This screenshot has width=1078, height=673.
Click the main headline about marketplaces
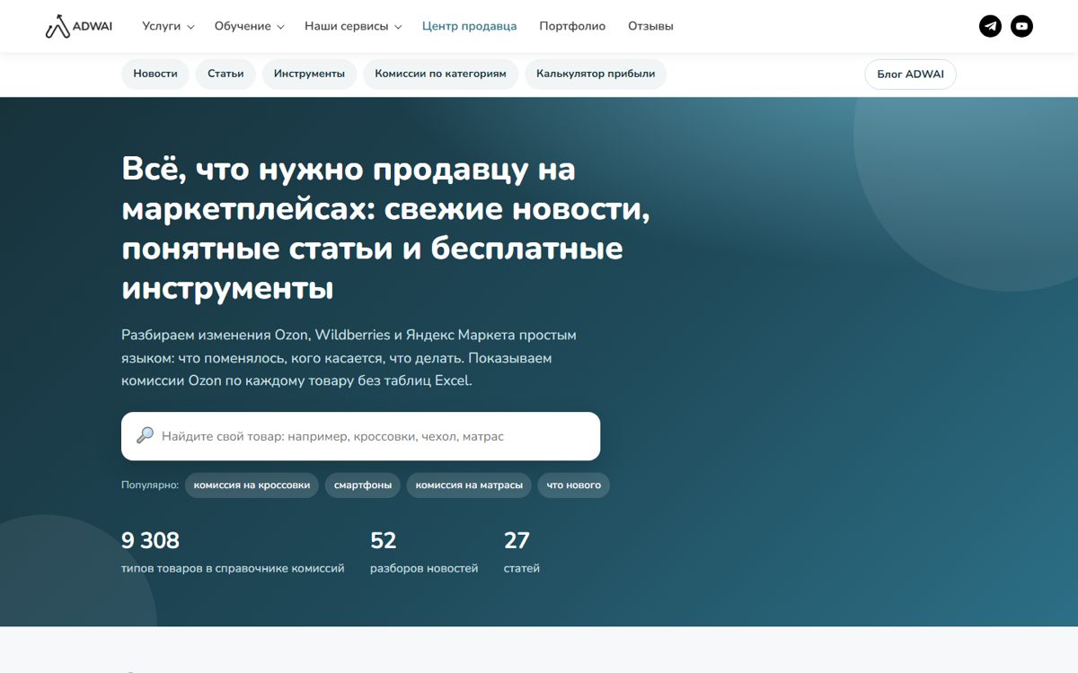[x=386, y=229]
